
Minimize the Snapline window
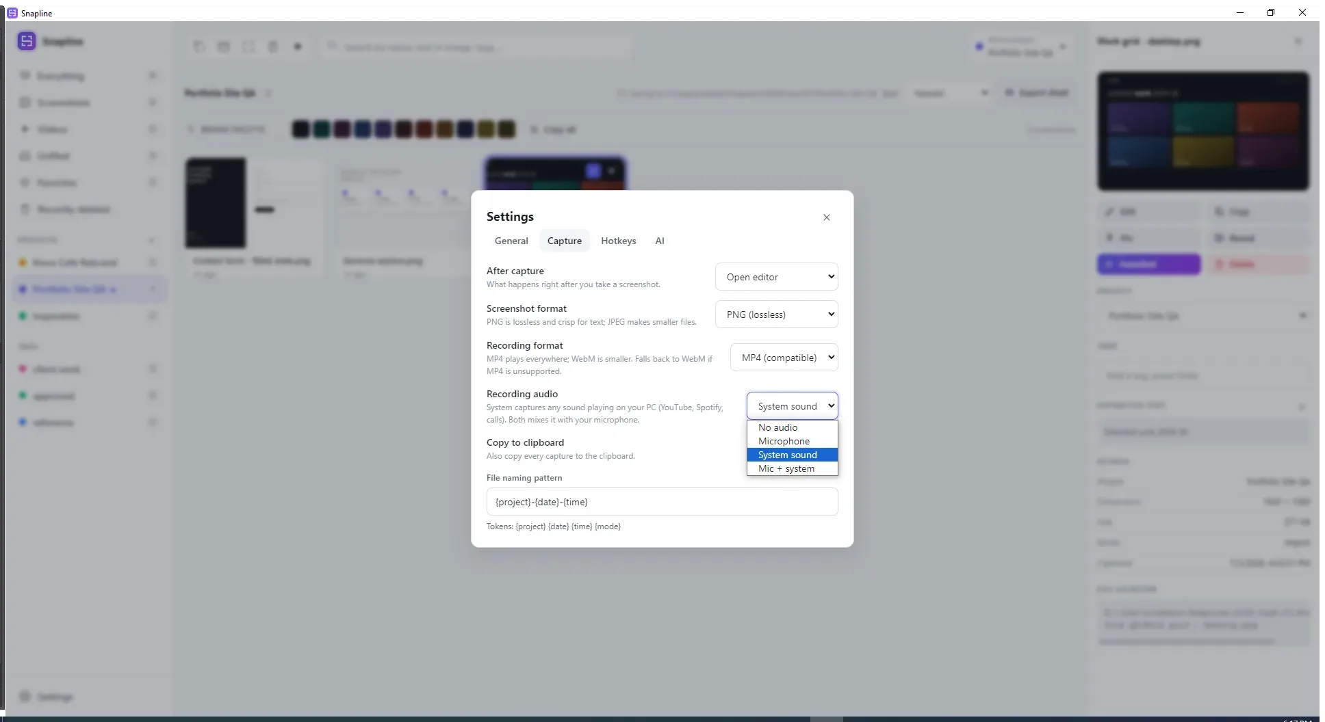click(x=1239, y=12)
